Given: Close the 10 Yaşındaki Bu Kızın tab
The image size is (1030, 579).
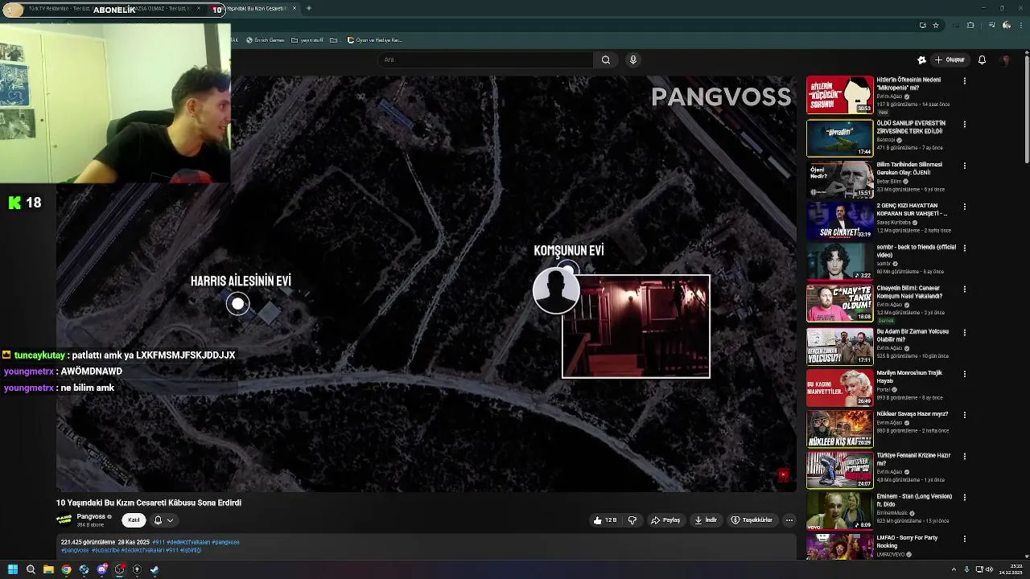Looking at the screenshot, I should point(295,9).
